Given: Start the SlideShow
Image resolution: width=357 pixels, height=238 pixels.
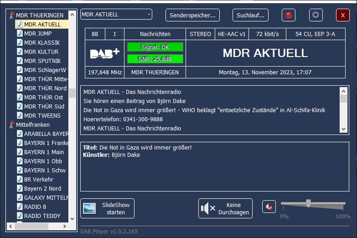Looking at the screenshot, I should (107, 208).
